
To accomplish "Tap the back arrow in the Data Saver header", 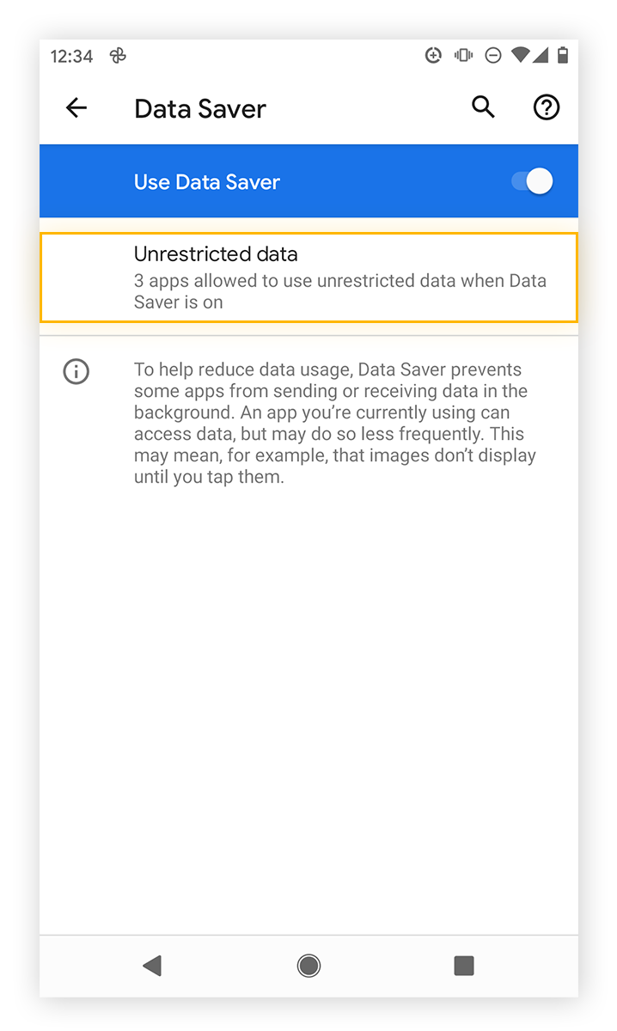I will [x=76, y=107].
